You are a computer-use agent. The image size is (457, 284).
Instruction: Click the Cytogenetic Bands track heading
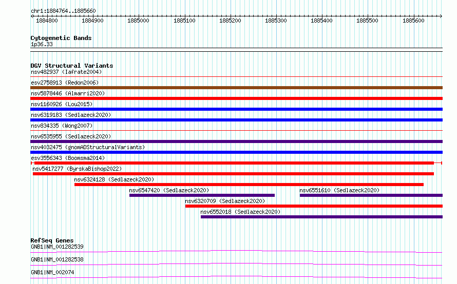pyautogui.click(x=61, y=38)
